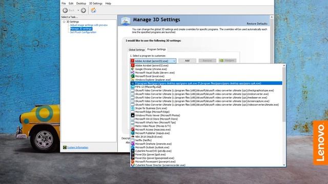
Task: Click the System Information icon
Action: click(x=65, y=148)
